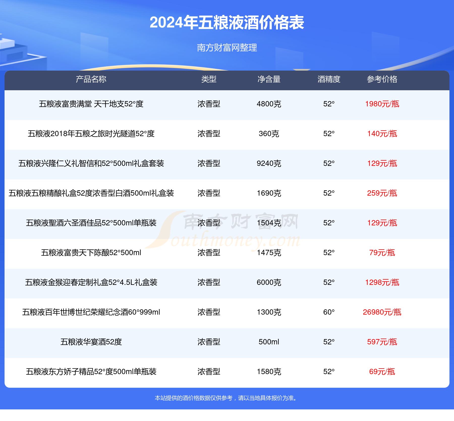454x421 pixels.
Task: Click the 酒精度 column header
Action: pyautogui.click(x=329, y=79)
